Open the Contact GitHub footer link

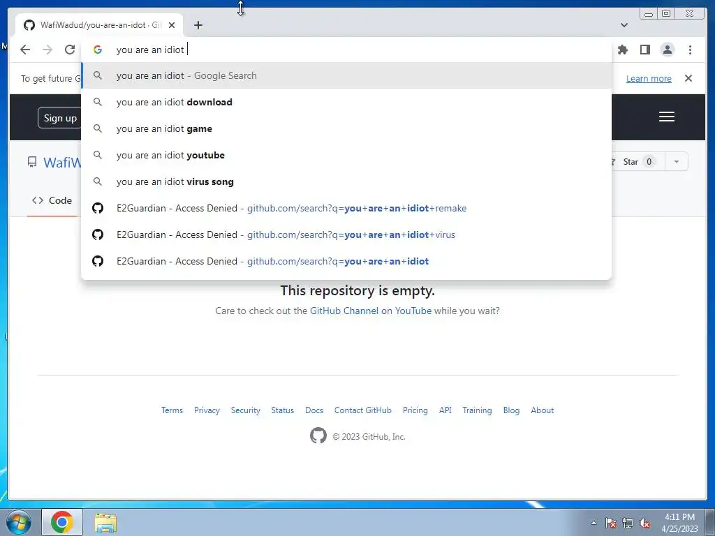pos(363,410)
